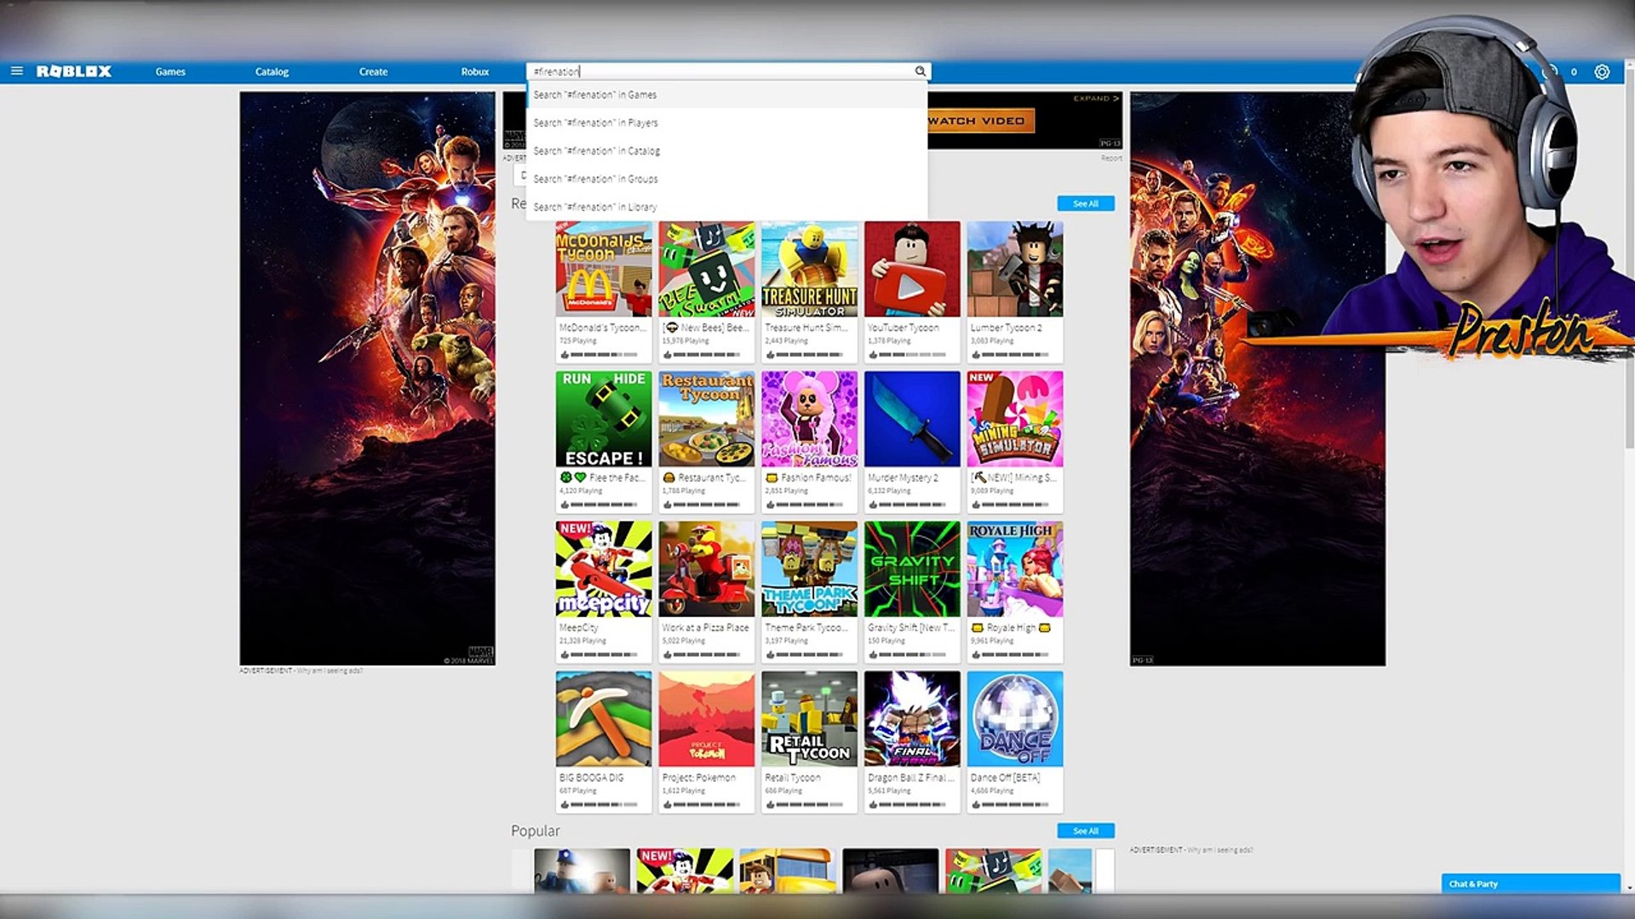Open Treasure Hunt Simulator thumbnail
This screenshot has height=919, width=1635.
(809, 269)
